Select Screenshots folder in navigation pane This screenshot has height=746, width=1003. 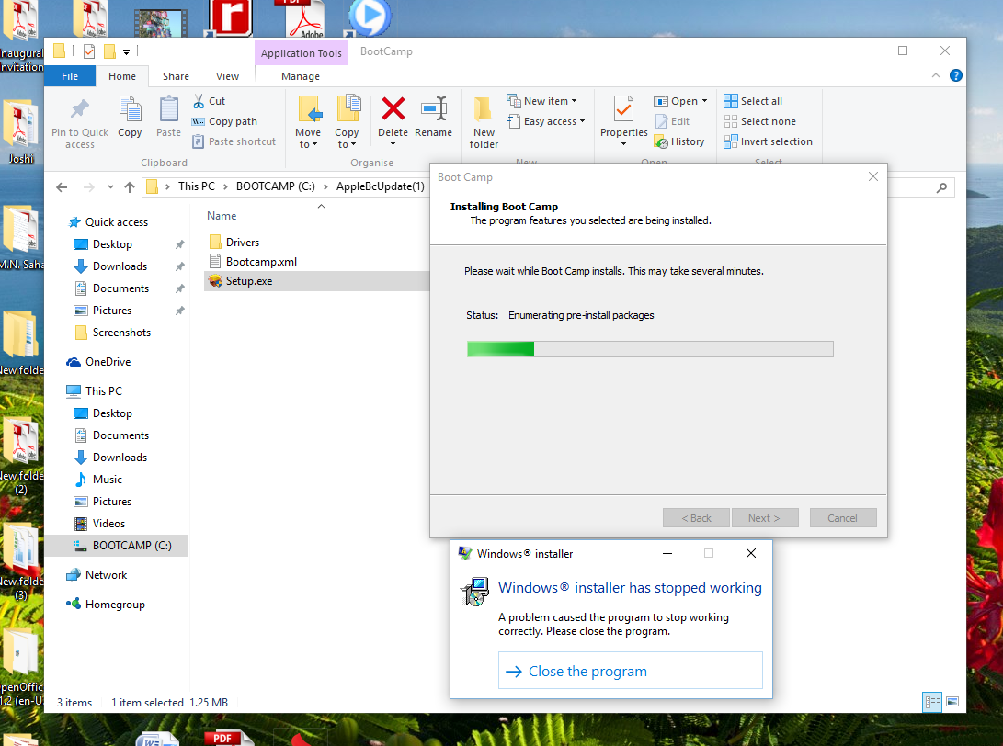point(121,333)
